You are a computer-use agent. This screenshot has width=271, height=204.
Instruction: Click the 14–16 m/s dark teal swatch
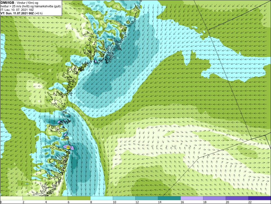(x=169, y=198)
